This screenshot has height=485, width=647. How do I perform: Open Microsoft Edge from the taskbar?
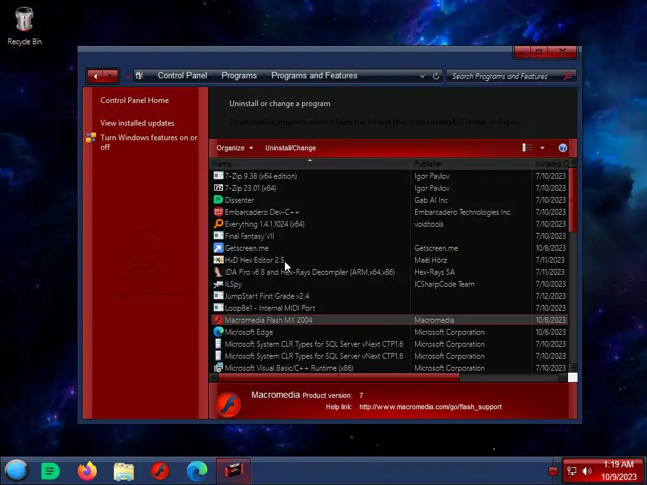[197, 471]
